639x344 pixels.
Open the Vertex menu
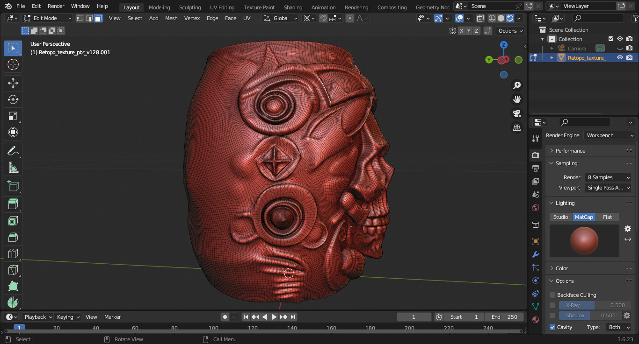tap(192, 18)
